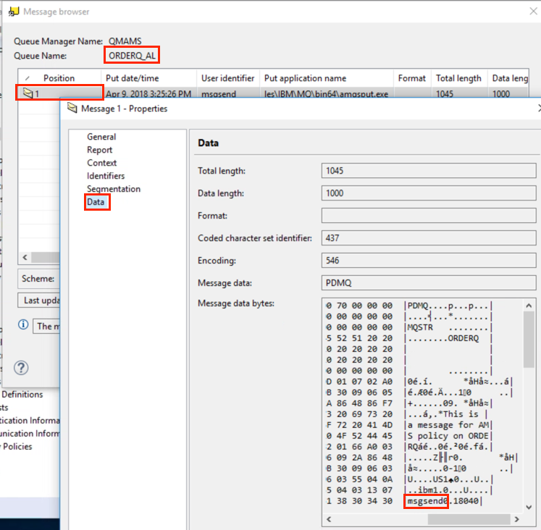541x530 pixels.
Task: Click the Total length field showing 1045
Action: tap(429, 171)
